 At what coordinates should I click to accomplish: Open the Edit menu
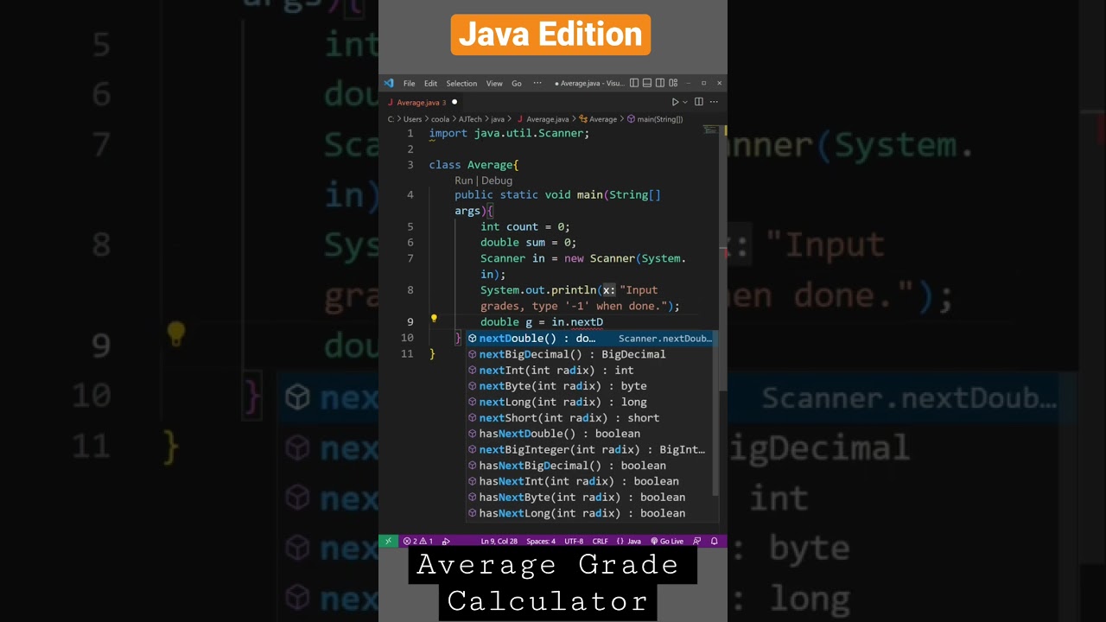[430, 84]
